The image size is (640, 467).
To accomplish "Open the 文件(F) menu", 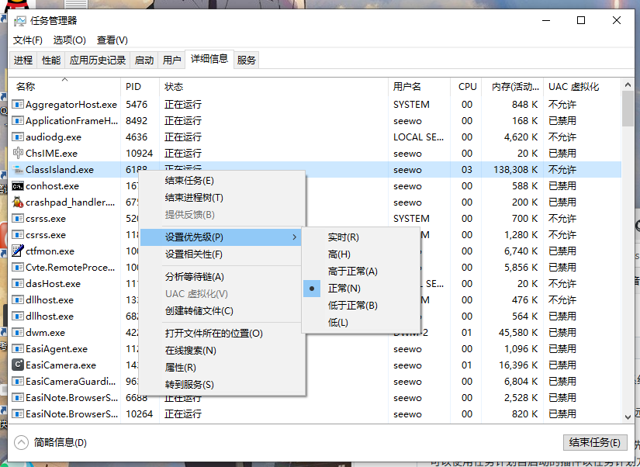I will pos(28,40).
